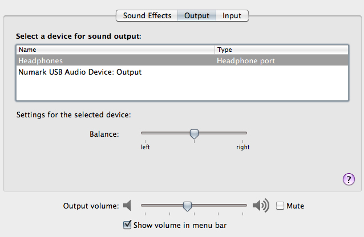Uncheck Show volume in menu bar
Image resolution: width=364 pixels, height=237 pixels.
click(x=127, y=225)
